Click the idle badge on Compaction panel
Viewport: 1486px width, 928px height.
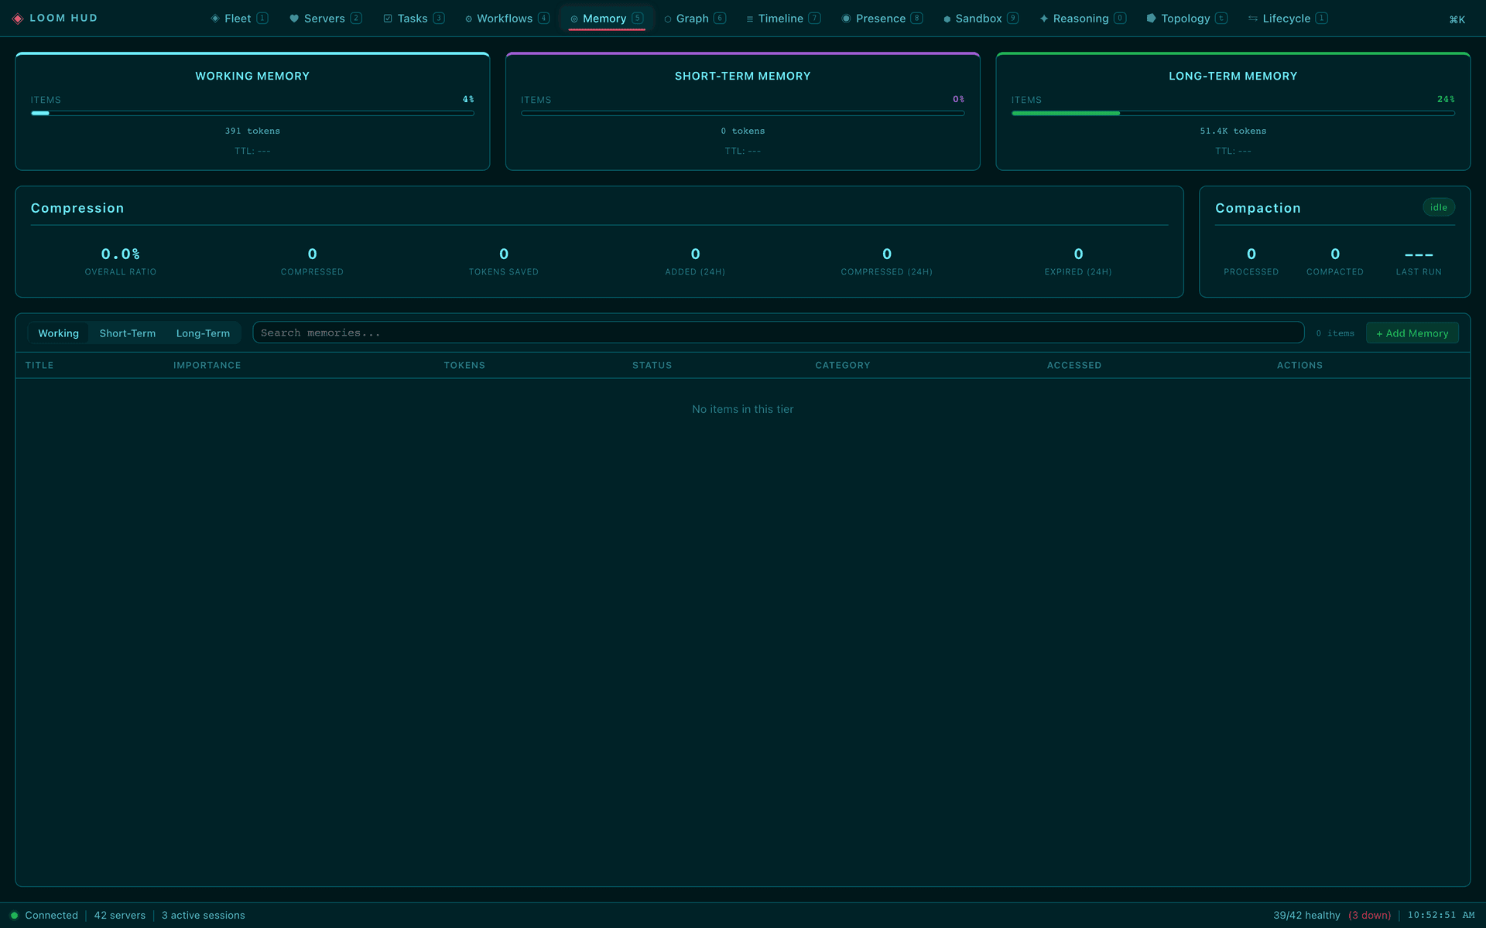point(1439,207)
